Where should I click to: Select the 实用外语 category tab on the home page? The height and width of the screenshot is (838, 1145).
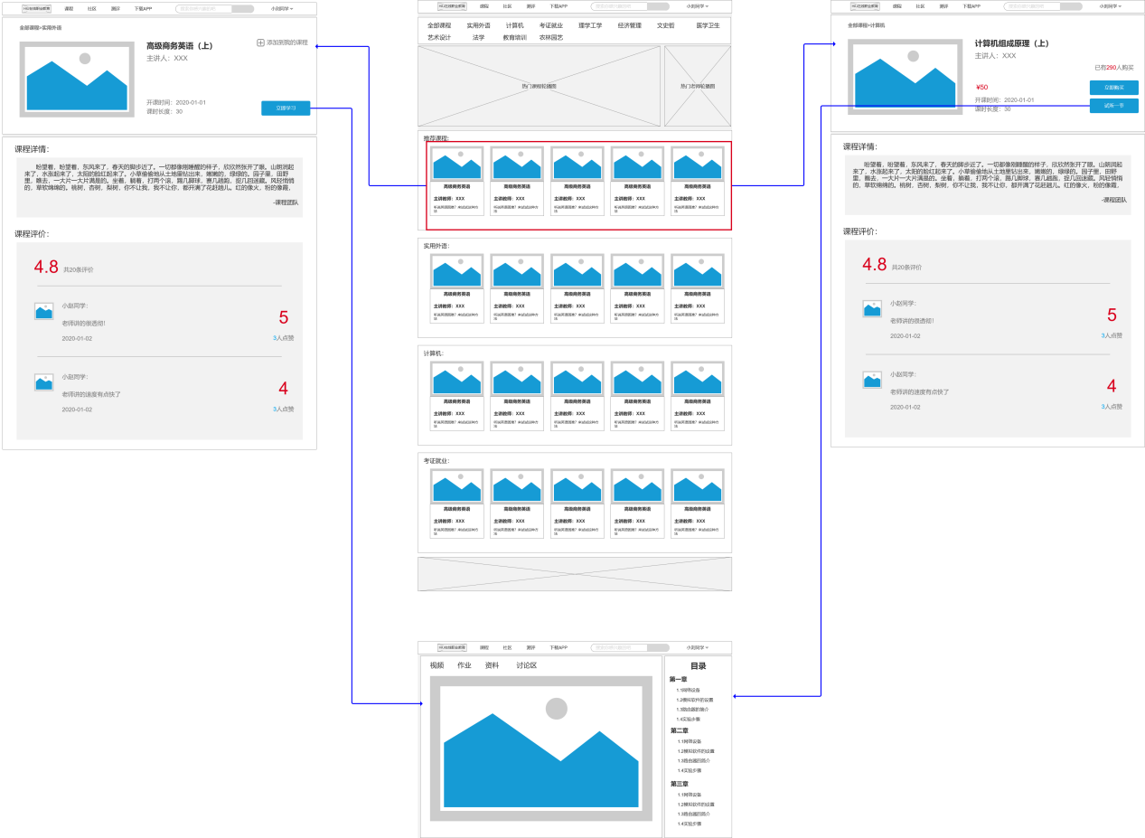[x=479, y=25]
